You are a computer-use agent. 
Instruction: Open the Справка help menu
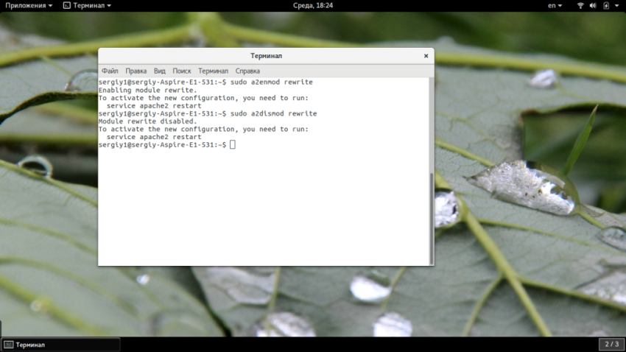[247, 71]
